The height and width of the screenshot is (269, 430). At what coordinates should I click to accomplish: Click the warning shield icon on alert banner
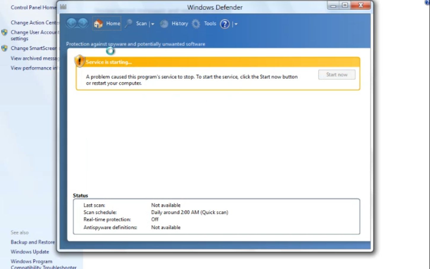79,61
